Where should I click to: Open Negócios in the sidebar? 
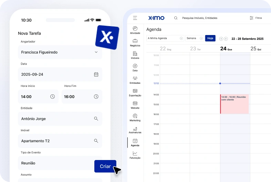[x=135, y=43]
